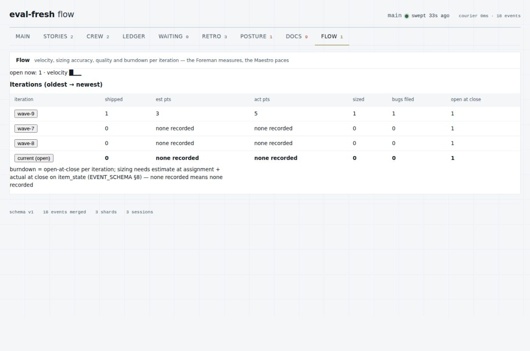The height and width of the screenshot is (351, 530).
Task: Switch to the STORIES tab
Action: coord(58,36)
